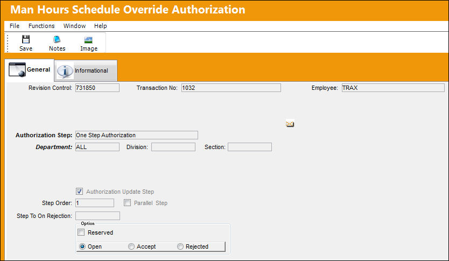Enable the Parallel Step checkbox
The width and height of the screenshot is (449, 261).
coord(127,203)
